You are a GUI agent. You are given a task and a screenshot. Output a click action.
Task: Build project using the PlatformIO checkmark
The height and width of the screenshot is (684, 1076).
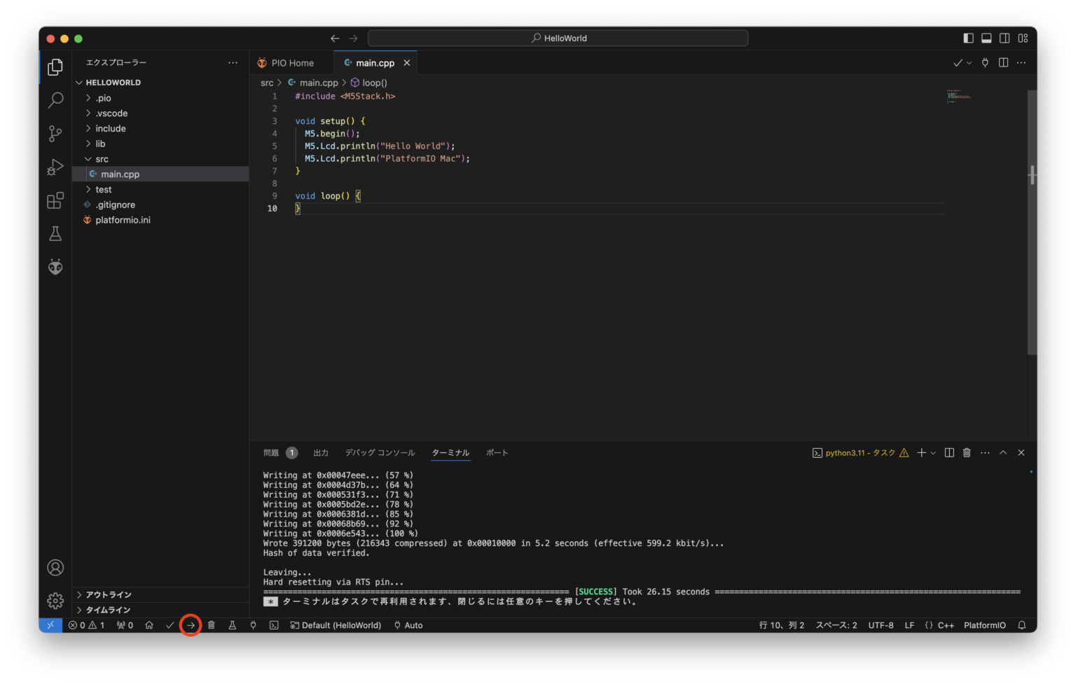[169, 625]
